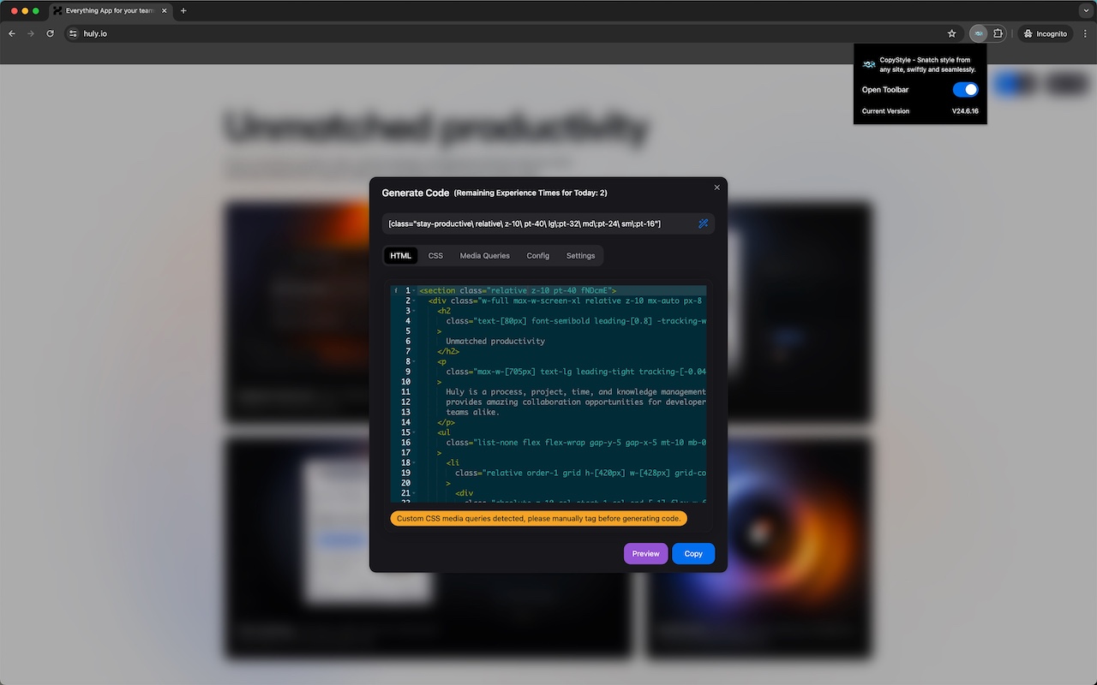Collapse the p element at line 8

pos(415,361)
